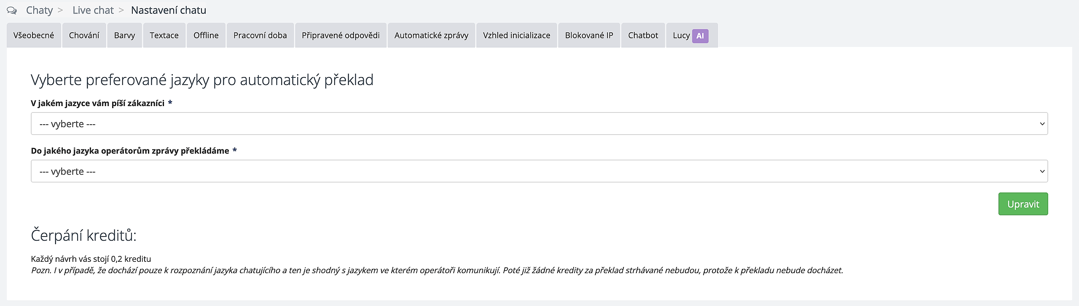Switch to the Vzhled inicializace tab
This screenshot has height=306, width=1079.
pos(516,35)
